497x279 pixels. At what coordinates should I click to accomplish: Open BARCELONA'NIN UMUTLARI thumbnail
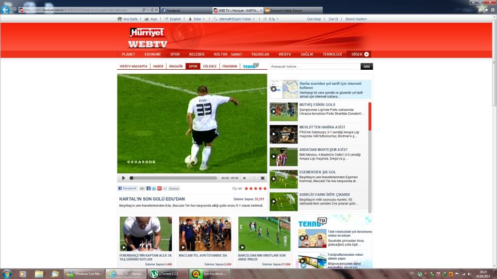pyautogui.click(x=265, y=234)
